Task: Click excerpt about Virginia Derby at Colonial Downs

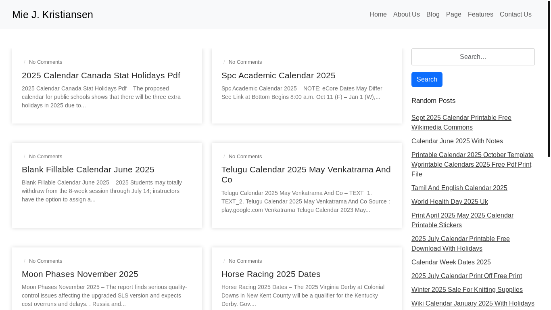Action: tap(303, 295)
